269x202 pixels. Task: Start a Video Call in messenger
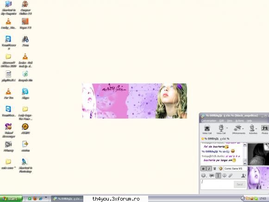pyautogui.click(x=207, y=129)
